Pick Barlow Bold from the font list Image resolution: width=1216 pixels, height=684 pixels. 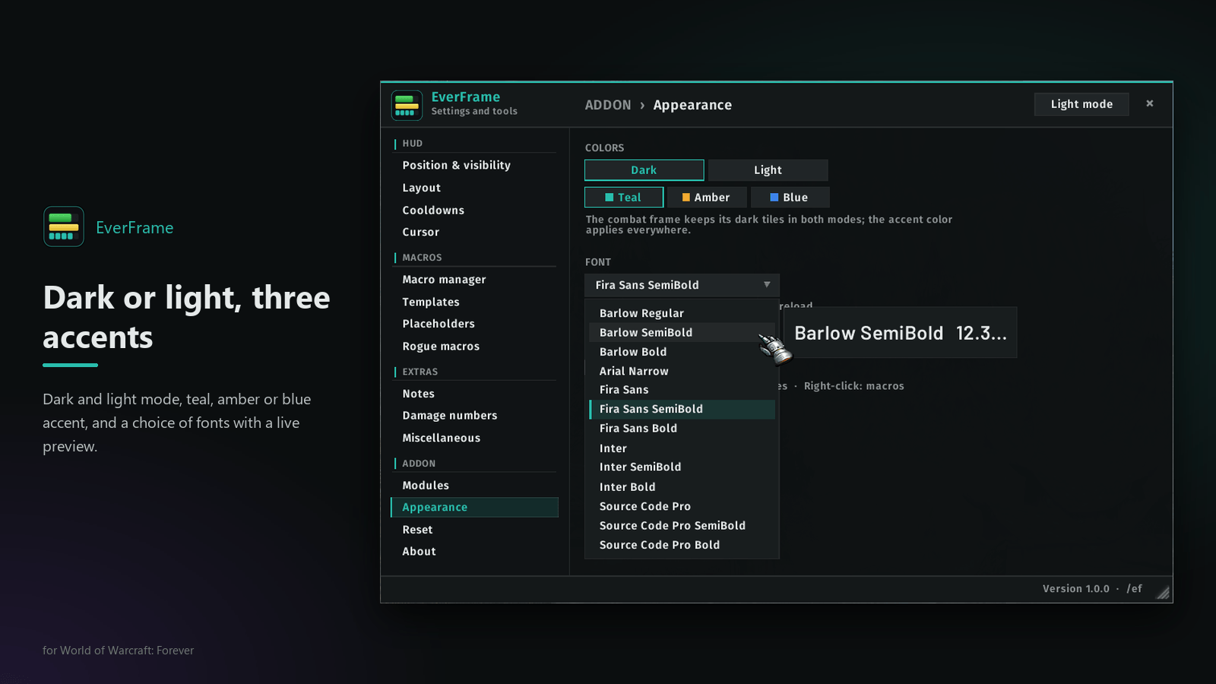(682, 352)
